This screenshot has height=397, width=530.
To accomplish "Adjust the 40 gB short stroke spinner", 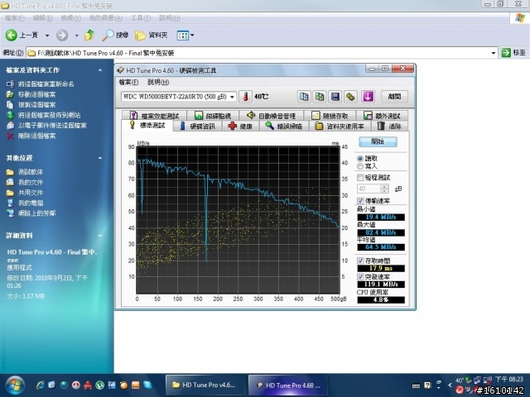I will [384, 189].
